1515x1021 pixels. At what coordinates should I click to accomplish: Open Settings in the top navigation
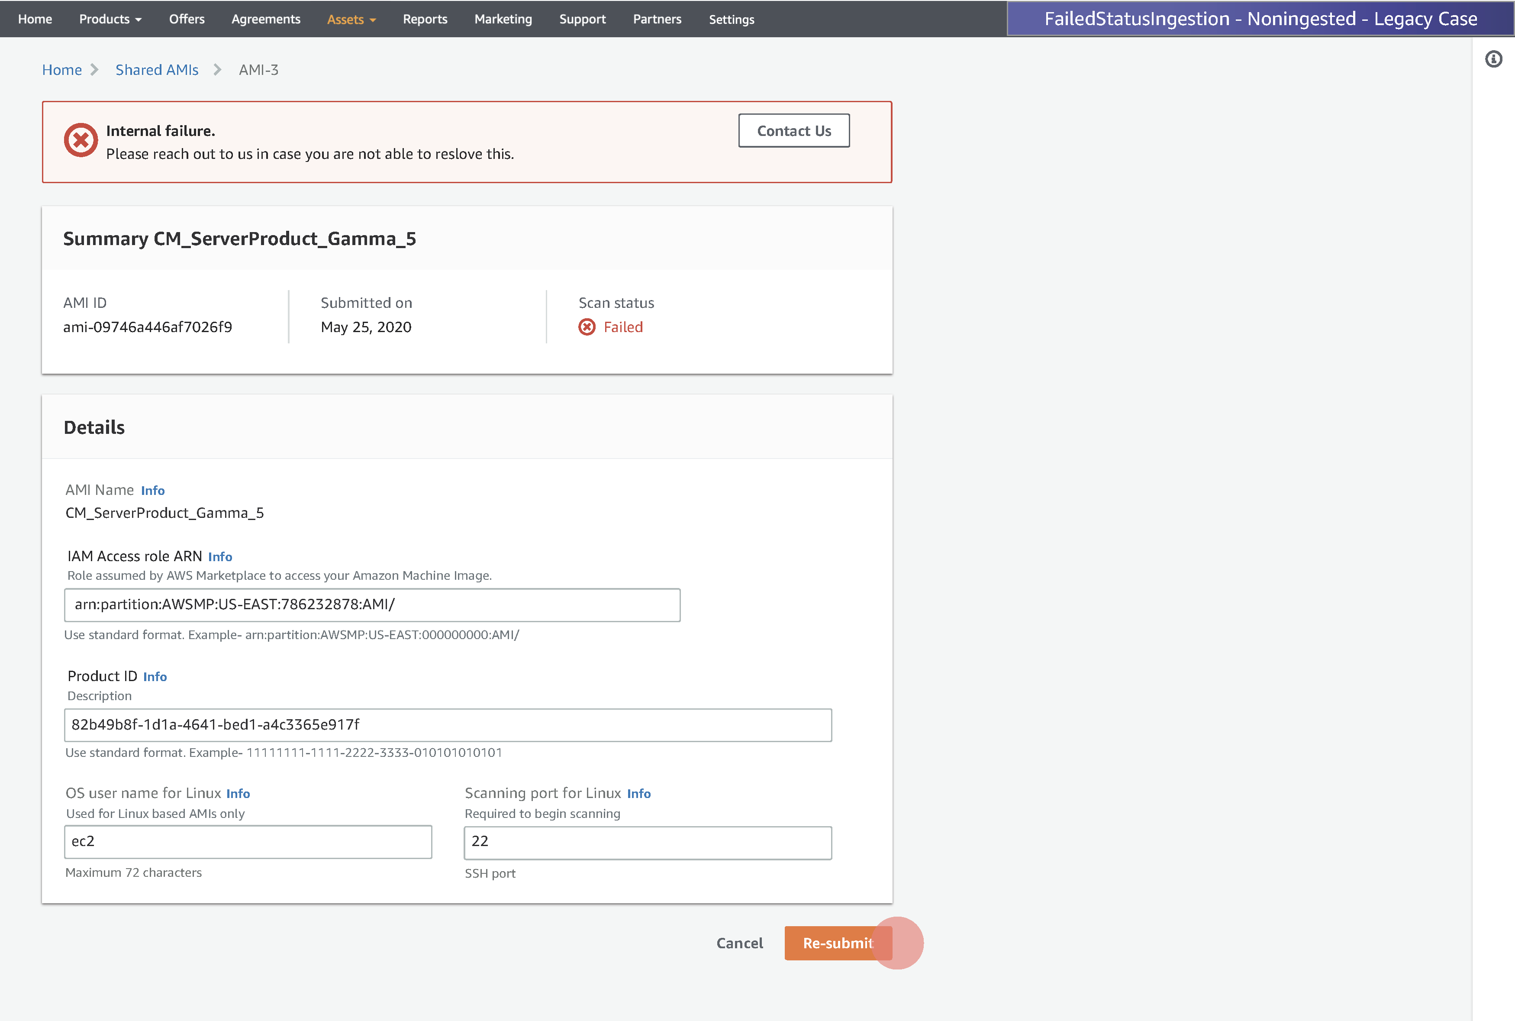click(x=731, y=19)
